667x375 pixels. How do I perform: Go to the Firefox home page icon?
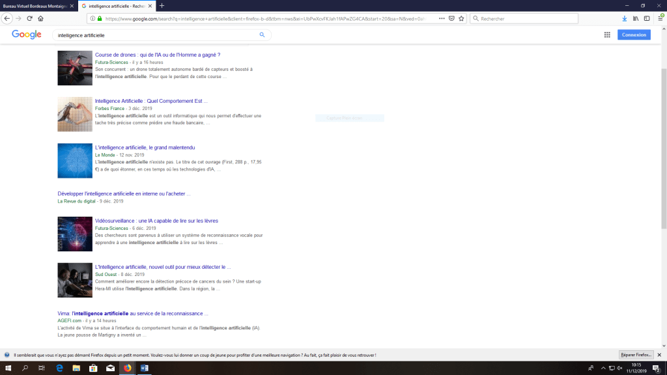pos(40,18)
